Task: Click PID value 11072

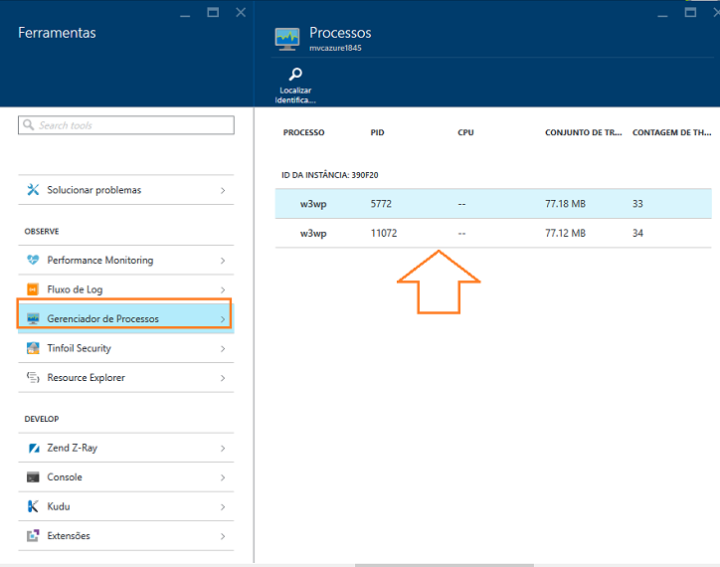Action: (x=384, y=233)
